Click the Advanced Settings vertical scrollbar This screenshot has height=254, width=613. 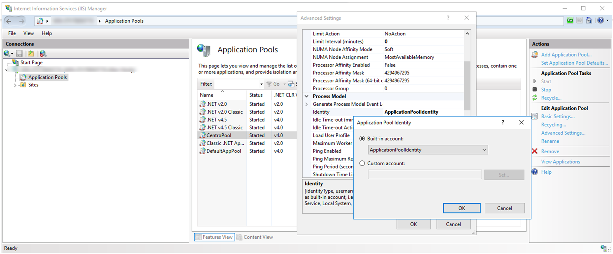click(467, 86)
